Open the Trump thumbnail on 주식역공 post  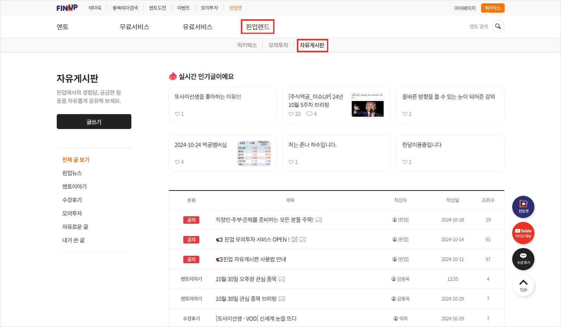[368, 105]
